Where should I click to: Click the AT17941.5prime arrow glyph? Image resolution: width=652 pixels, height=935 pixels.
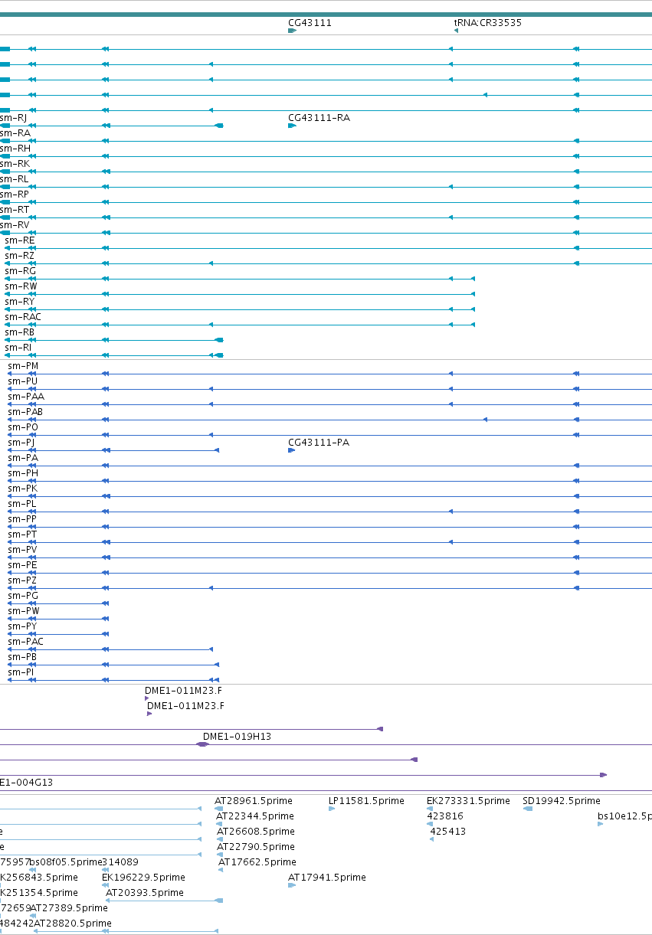292,885
